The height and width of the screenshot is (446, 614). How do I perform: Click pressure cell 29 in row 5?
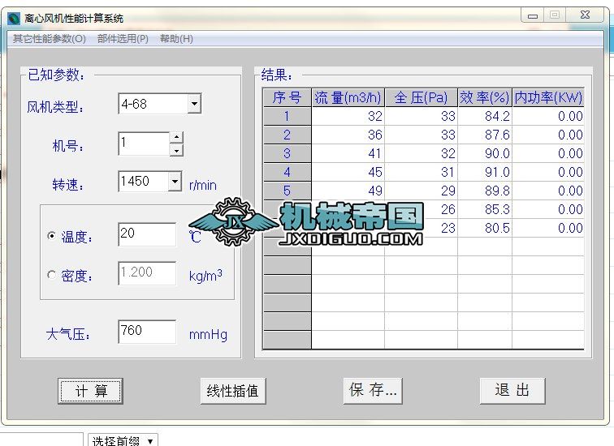point(421,191)
